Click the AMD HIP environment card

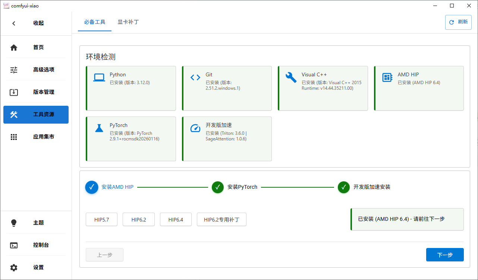[419, 88]
